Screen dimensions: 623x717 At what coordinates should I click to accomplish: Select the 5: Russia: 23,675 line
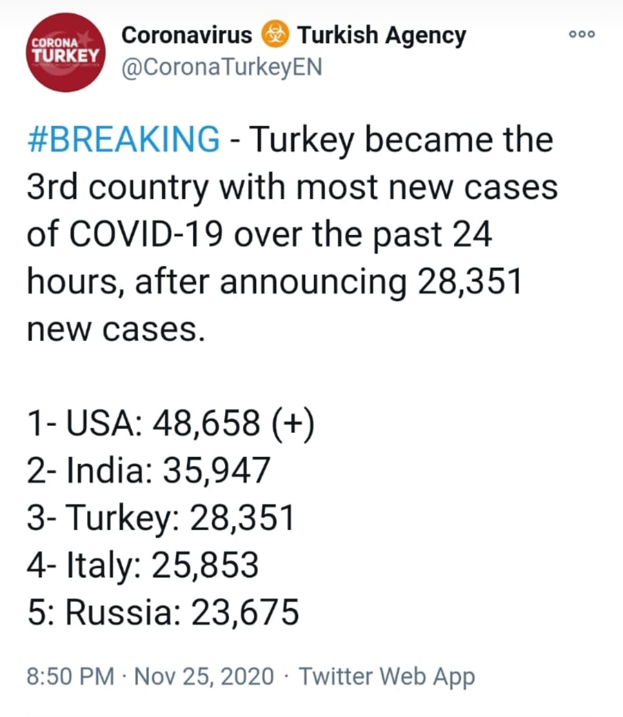pos(163,612)
